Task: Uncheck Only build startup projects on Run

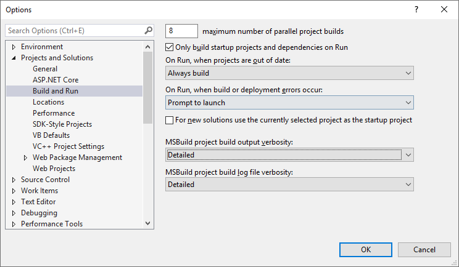Action: pyautogui.click(x=170, y=47)
